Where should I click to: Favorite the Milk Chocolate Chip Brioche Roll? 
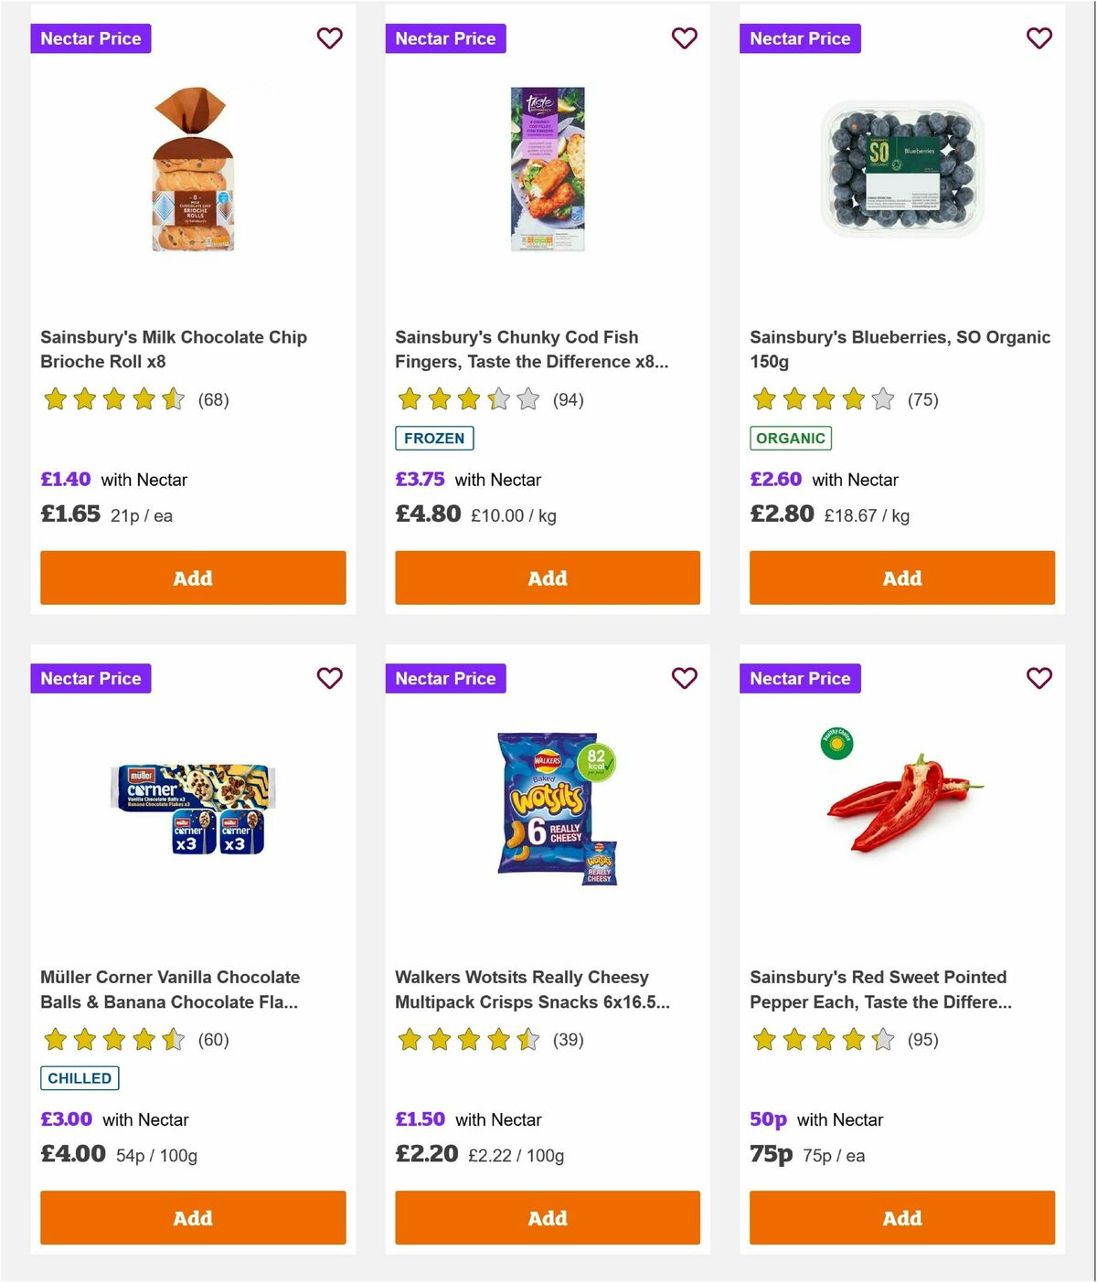click(329, 38)
